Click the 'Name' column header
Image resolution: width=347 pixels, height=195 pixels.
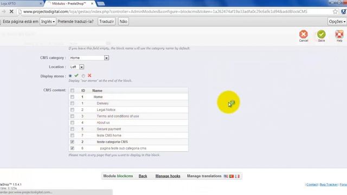pyautogui.click(x=97, y=90)
